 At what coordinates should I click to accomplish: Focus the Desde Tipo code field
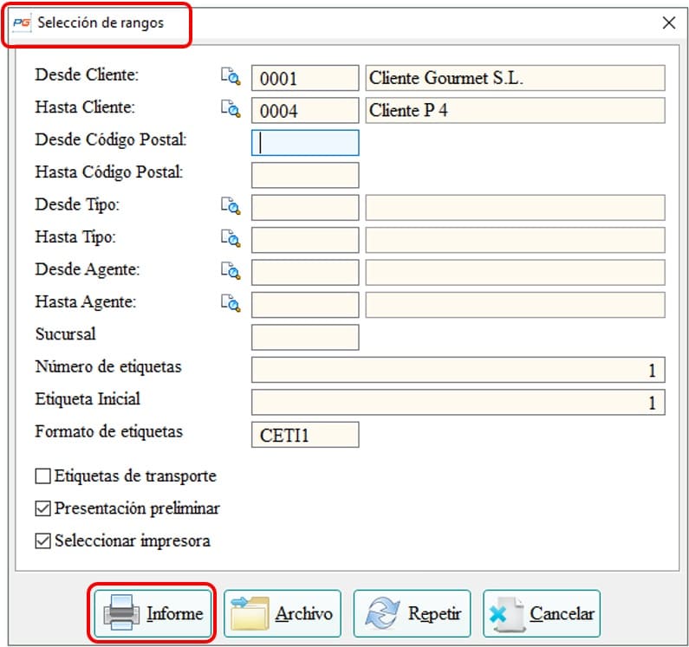click(x=305, y=208)
